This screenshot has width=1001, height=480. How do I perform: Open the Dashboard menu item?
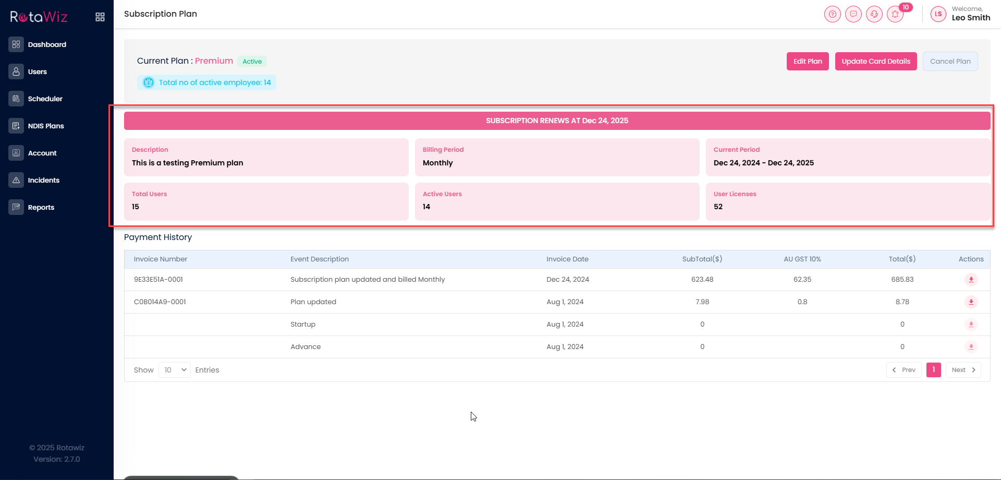point(47,45)
